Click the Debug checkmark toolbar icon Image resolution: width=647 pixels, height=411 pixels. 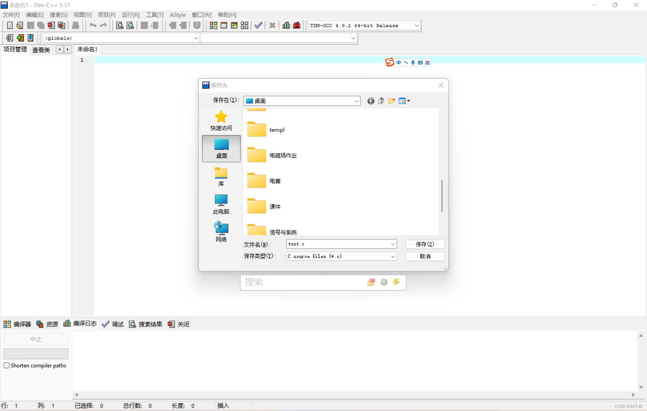pyautogui.click(x=258, y=25)
